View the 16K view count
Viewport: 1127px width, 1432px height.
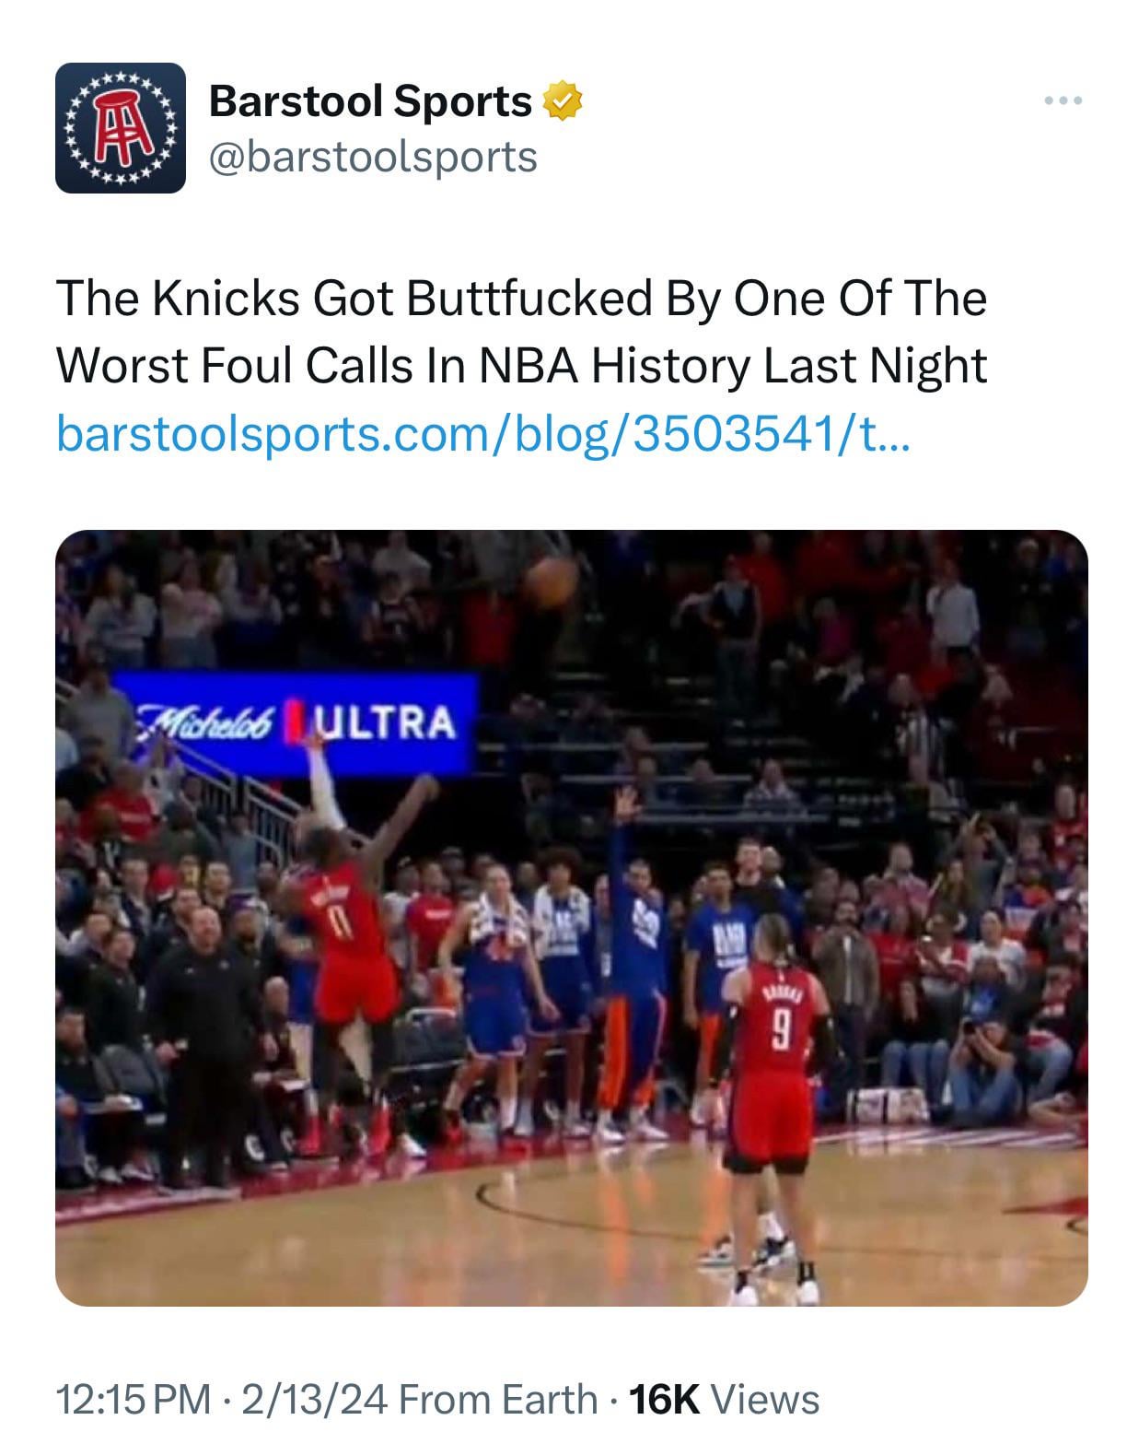point(664,1399)
